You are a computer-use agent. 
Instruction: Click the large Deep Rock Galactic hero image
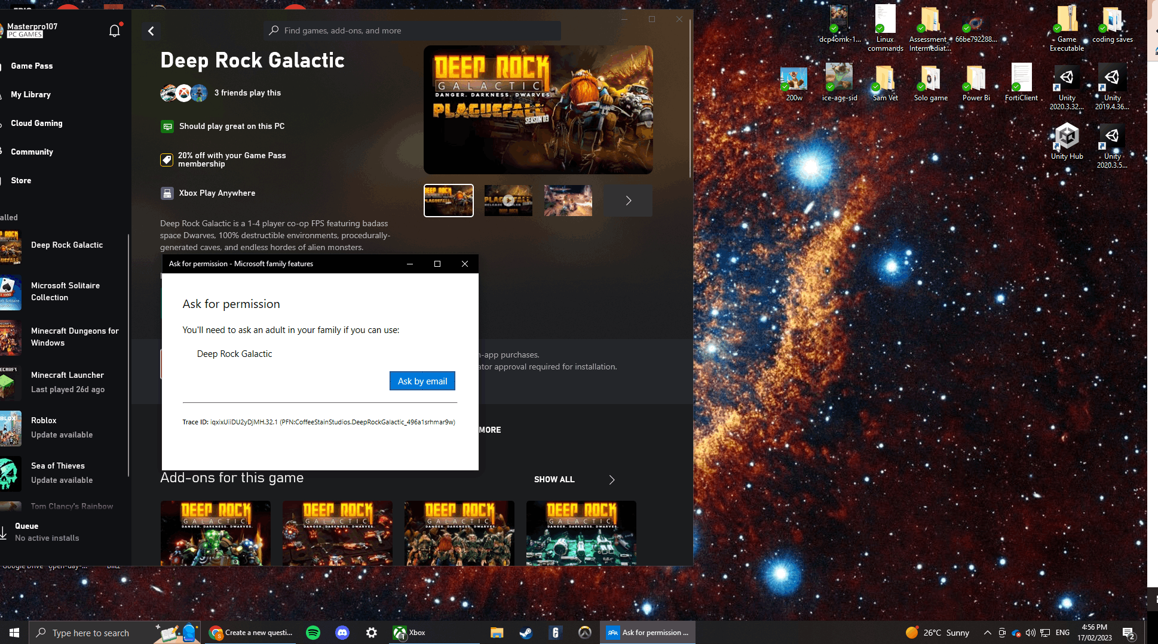[538, 110]
